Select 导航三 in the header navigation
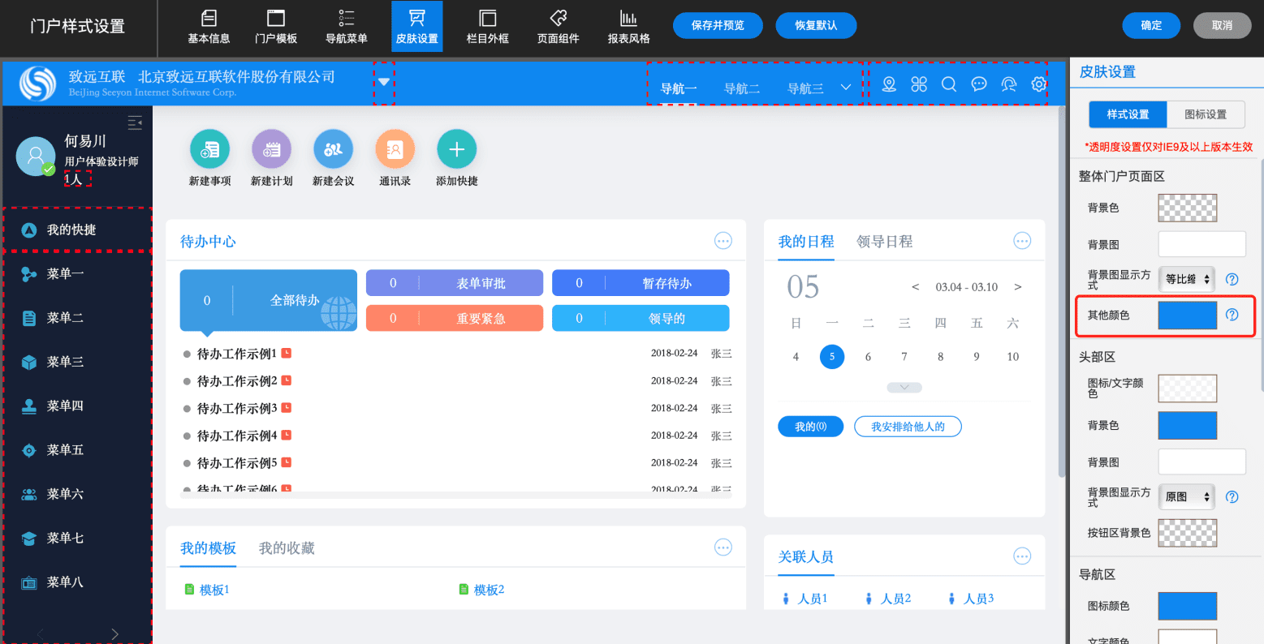Screen dimensions: 1264x644 coord(805,88)
